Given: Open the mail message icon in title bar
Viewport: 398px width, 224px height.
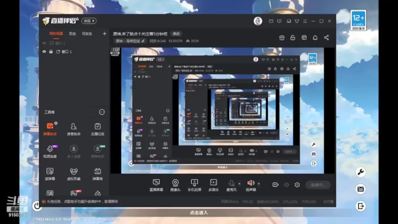Looking at the screenshot, I should [x=271, y=21].
